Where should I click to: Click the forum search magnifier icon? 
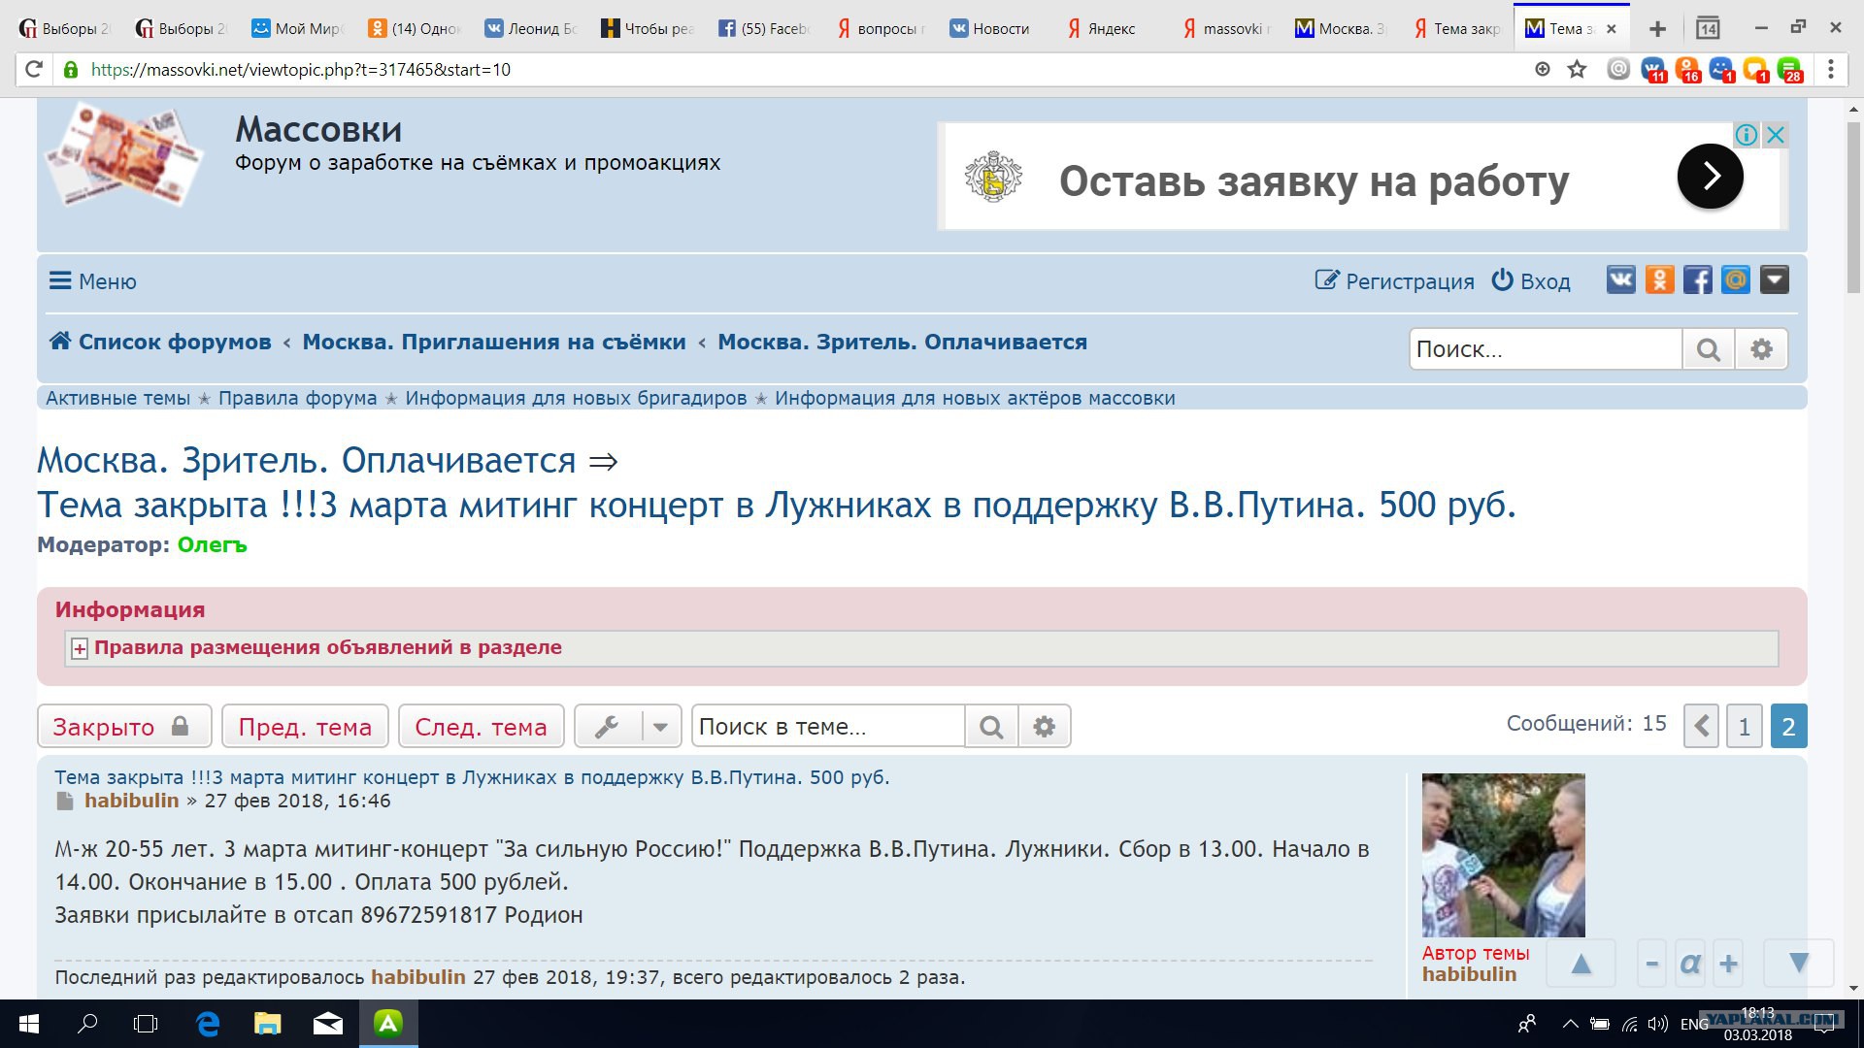(x=1708, y=349)
